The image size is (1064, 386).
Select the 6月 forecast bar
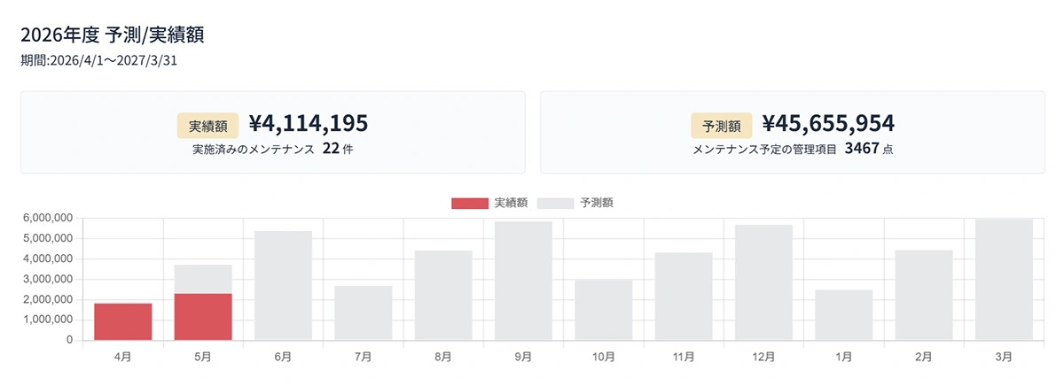pos(283,286)
